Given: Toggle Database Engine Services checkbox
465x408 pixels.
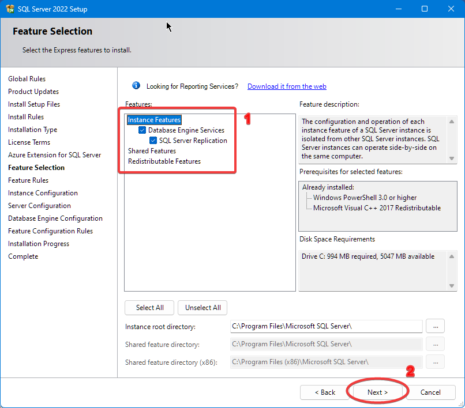Looking at the screenshot, I should [x=142, y=130].
